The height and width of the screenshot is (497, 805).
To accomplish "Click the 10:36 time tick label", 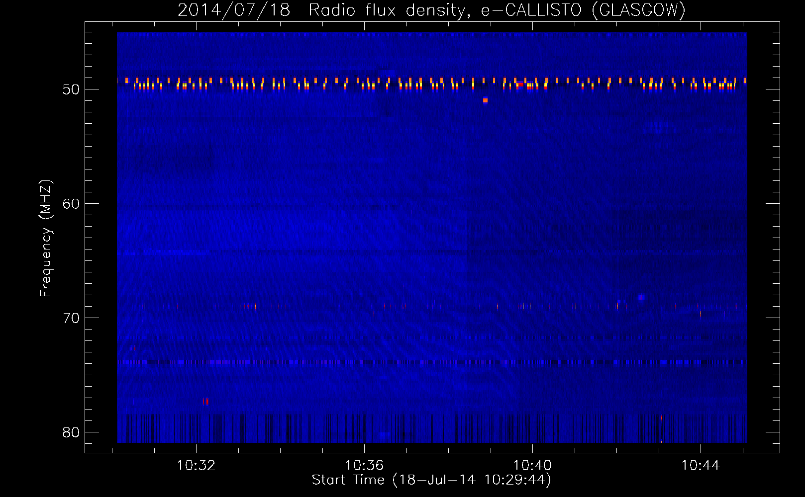I will 364,466.
